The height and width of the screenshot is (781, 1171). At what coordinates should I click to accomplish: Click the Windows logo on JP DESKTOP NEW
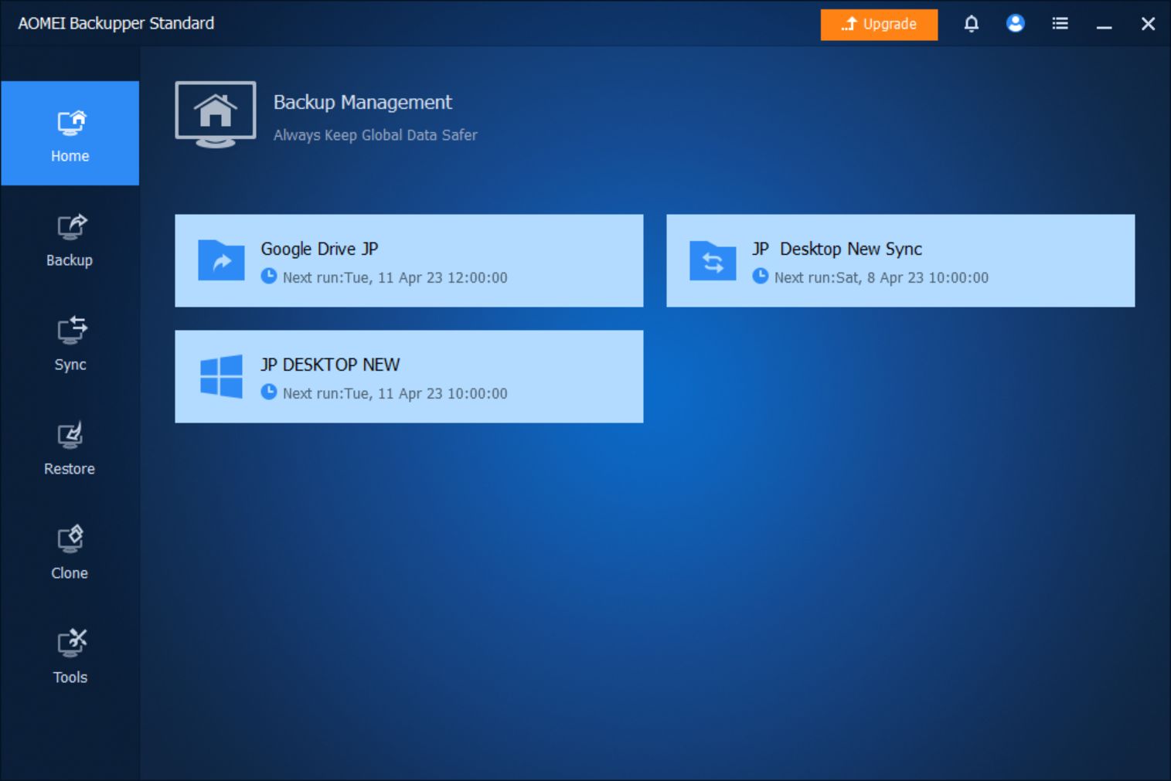point(221,376)
